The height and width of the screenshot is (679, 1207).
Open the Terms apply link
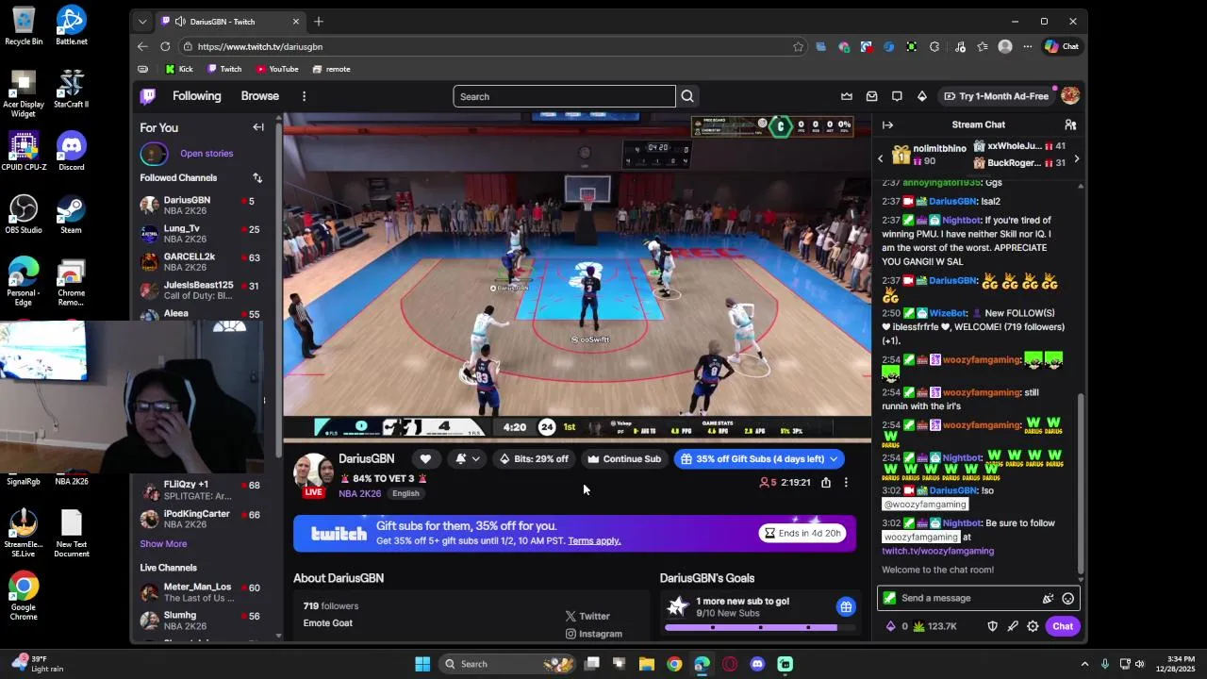click(594, 540)
